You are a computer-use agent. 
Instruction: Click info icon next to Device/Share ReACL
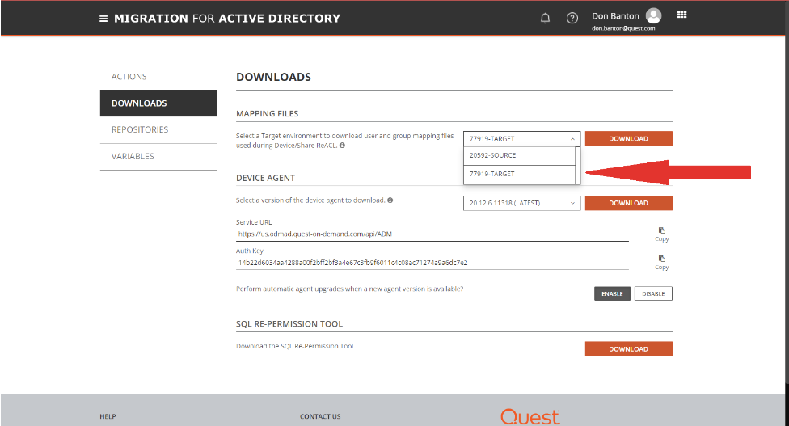[x=342, y=146]
